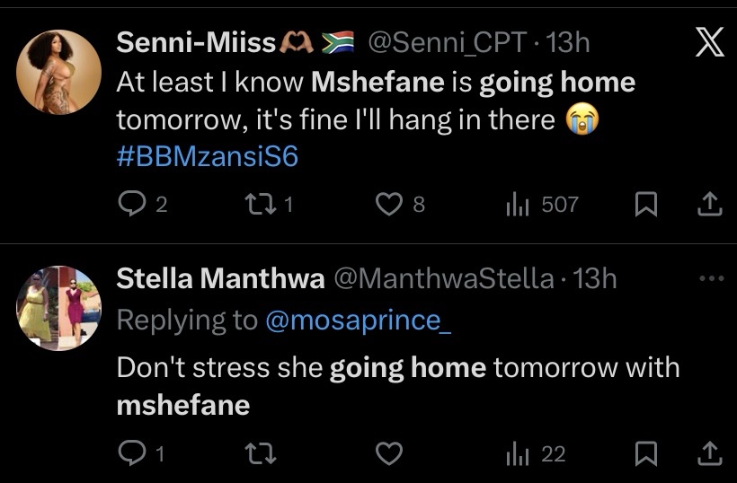Bookmark Stella Manthwa's tweet
This screenshot has width=737, height=483.
point(644,454)
